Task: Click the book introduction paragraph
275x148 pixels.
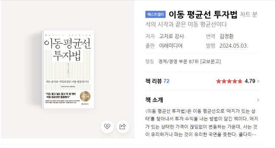Action: pyautogui.click(x=202, y=123)
